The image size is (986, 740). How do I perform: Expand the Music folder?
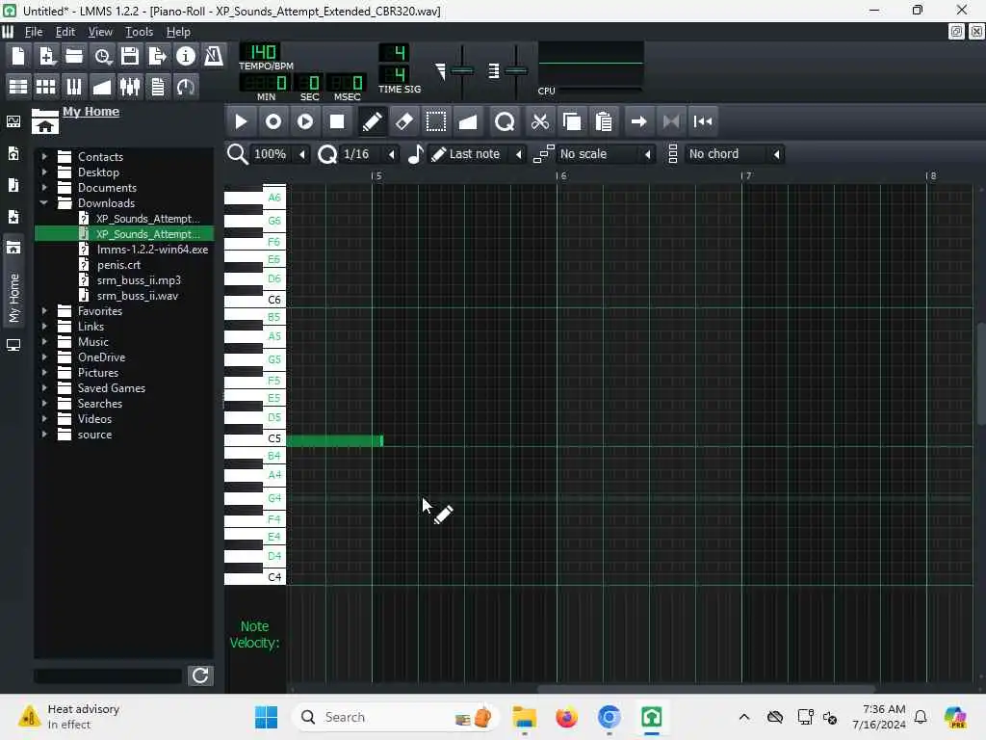[44, 342]
